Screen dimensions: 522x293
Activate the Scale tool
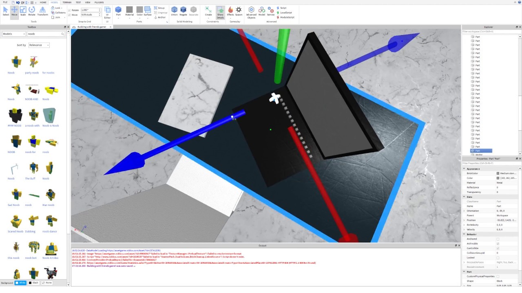[23, 11]
